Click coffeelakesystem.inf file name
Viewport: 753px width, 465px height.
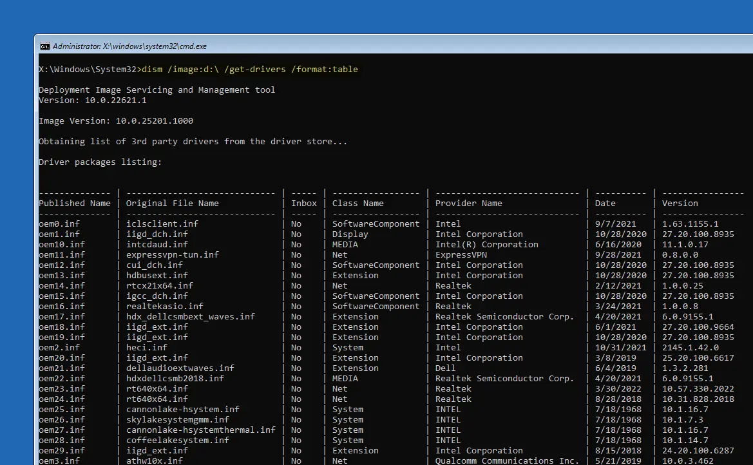pos(178,441)
